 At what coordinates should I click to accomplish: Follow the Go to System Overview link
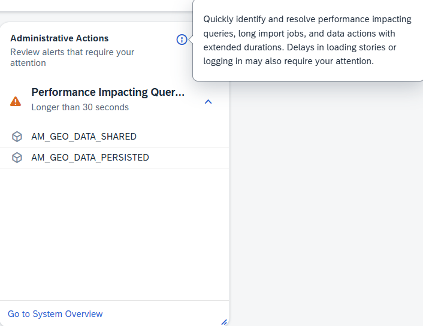[55, 314]
